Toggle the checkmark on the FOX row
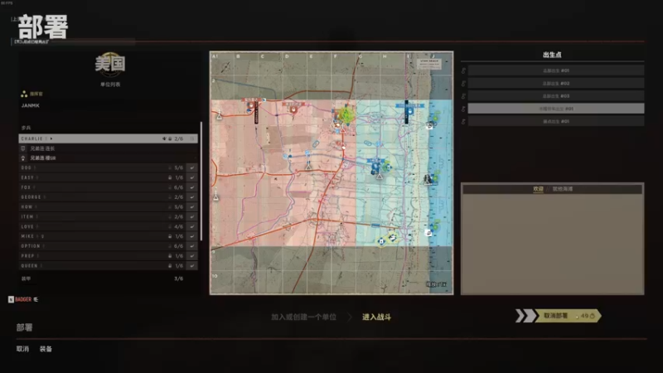The width and height of the screenshot is (663, 373). click(192, 187)
